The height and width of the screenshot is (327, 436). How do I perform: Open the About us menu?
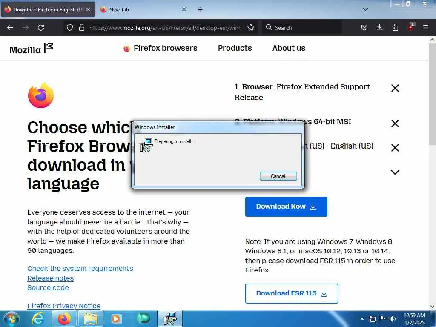289,48
